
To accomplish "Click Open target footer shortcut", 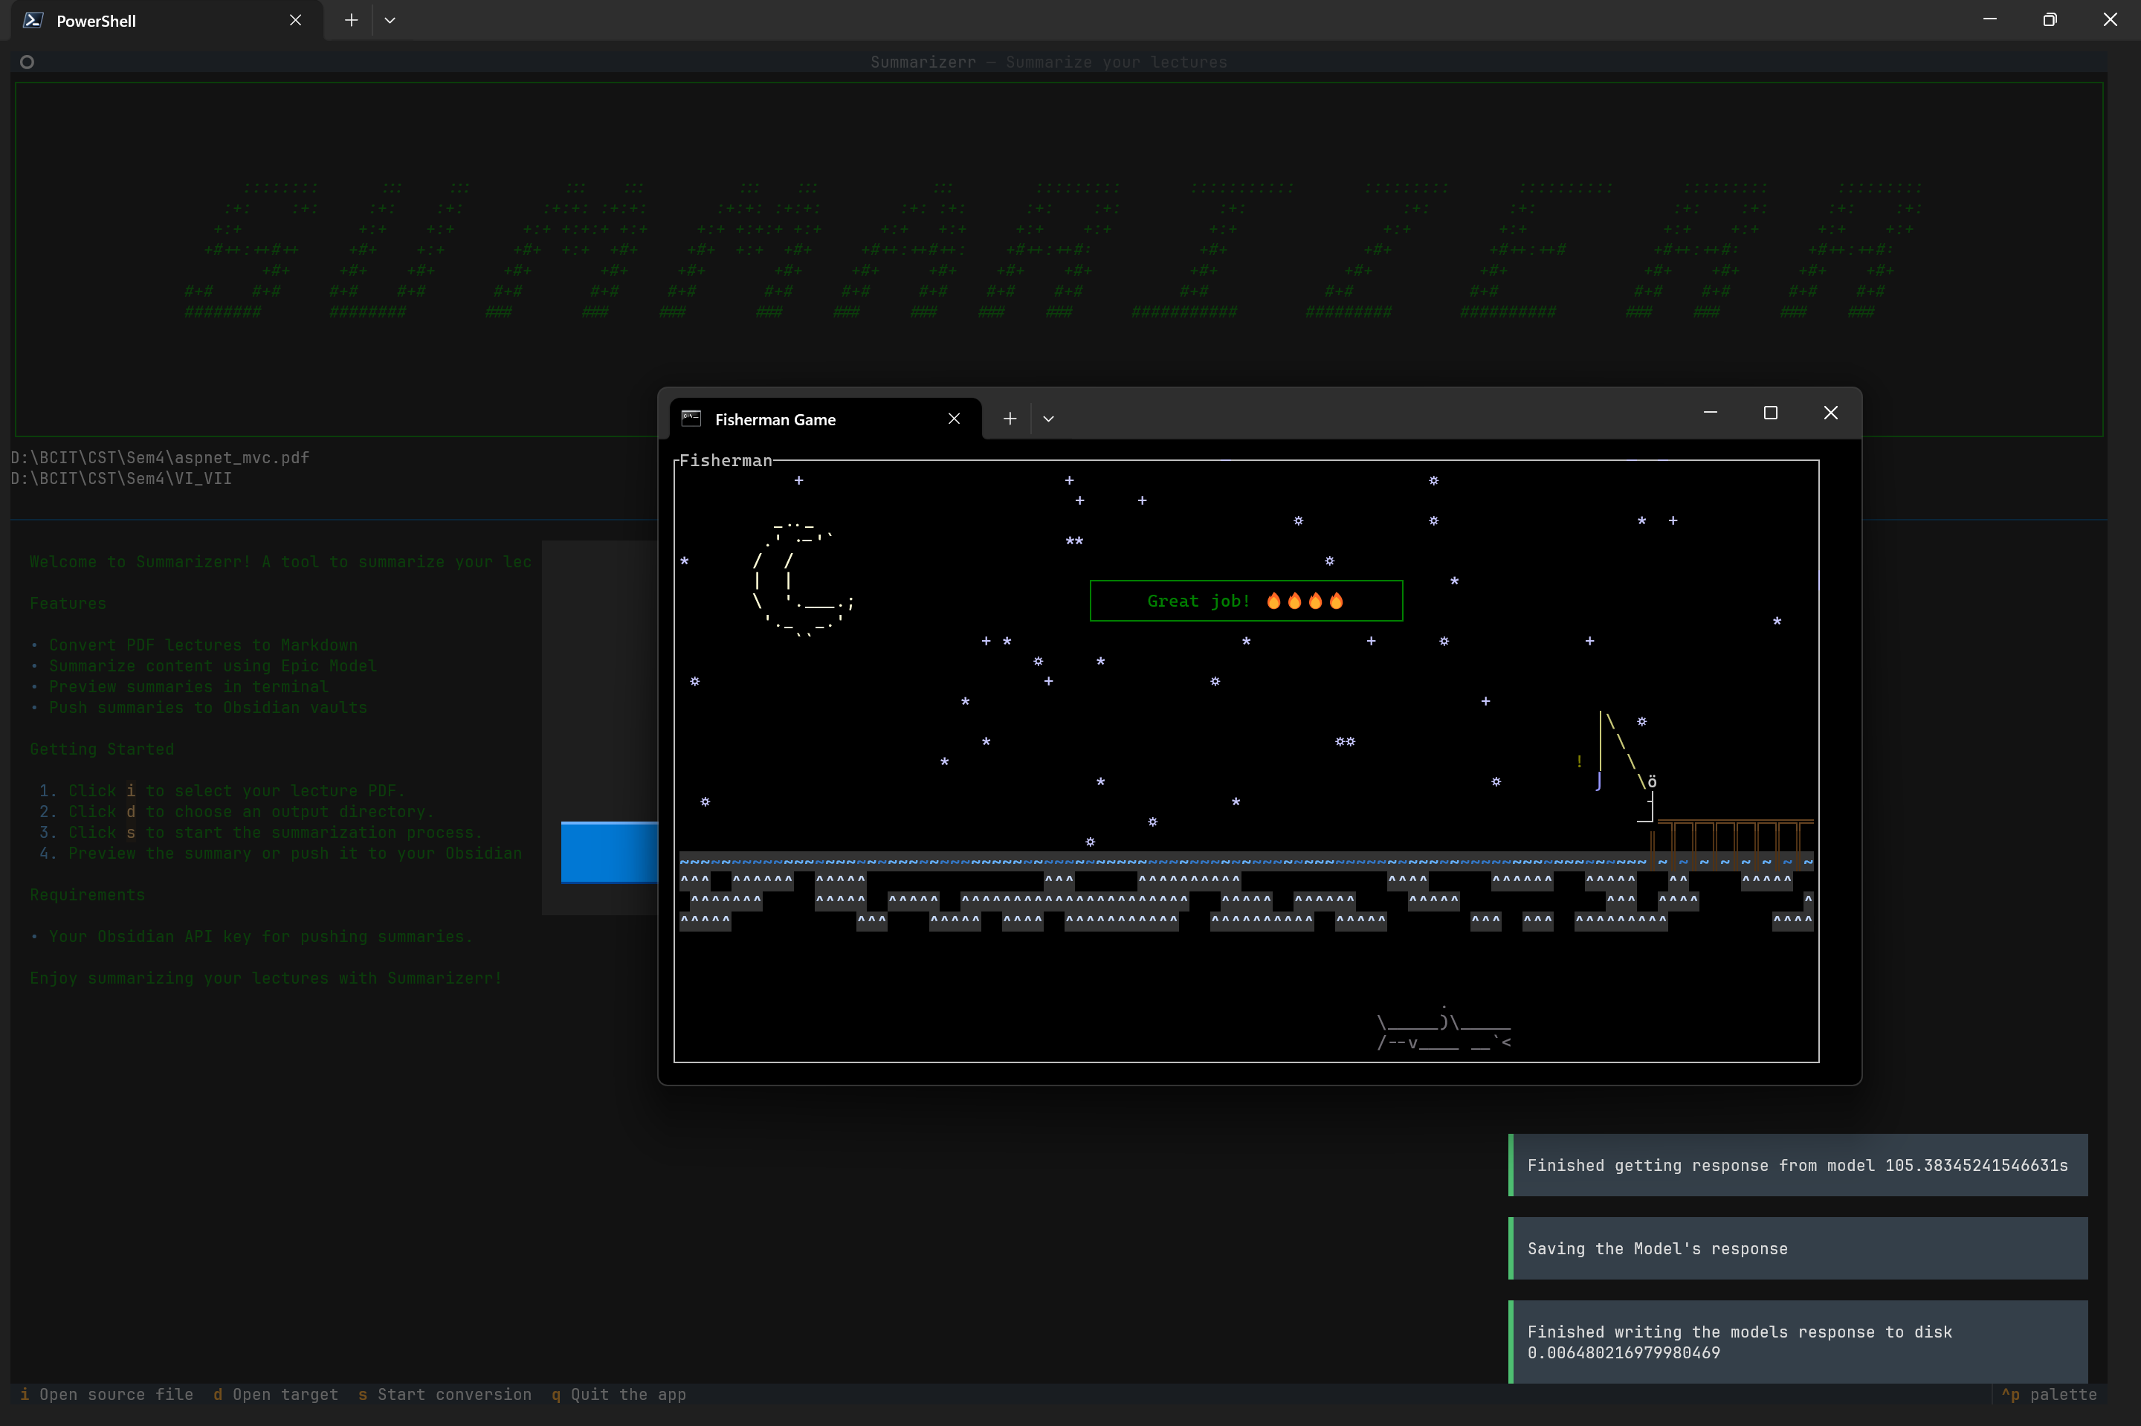I will [276, 1394].
